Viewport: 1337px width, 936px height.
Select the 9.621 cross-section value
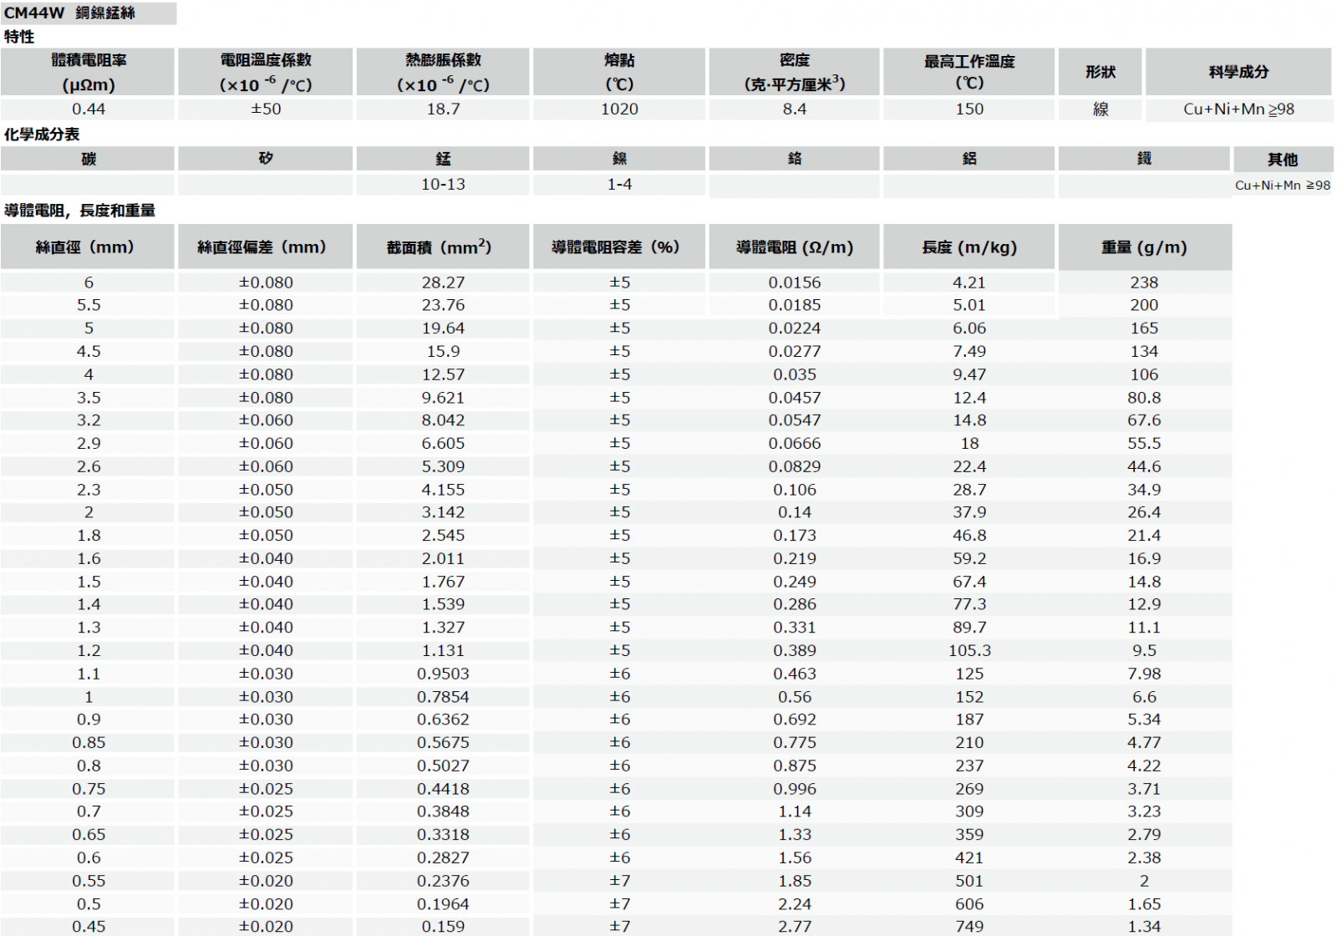[443, 398]
